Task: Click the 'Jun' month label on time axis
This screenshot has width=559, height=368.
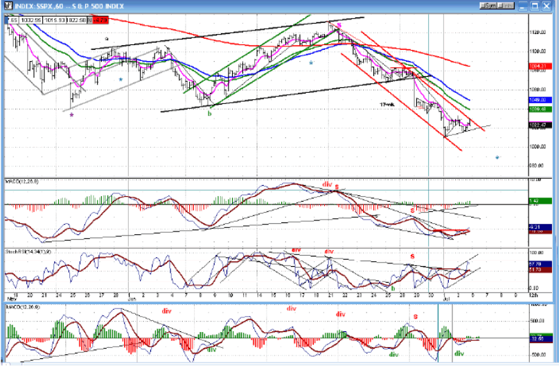Action: tap(132, 299)
